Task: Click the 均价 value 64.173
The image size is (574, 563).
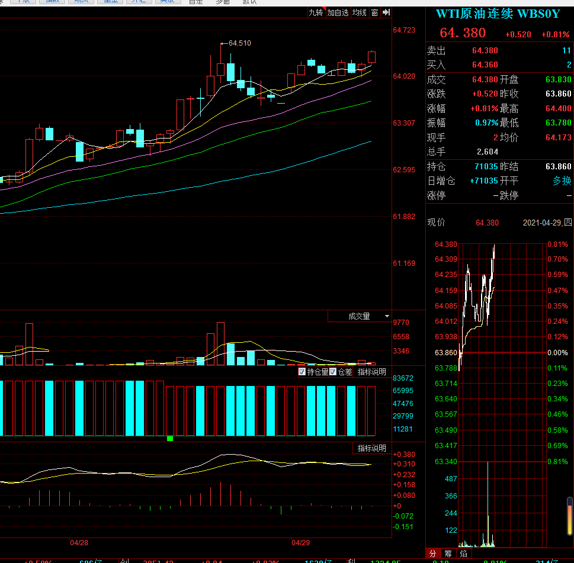Action: coord(558,137)
